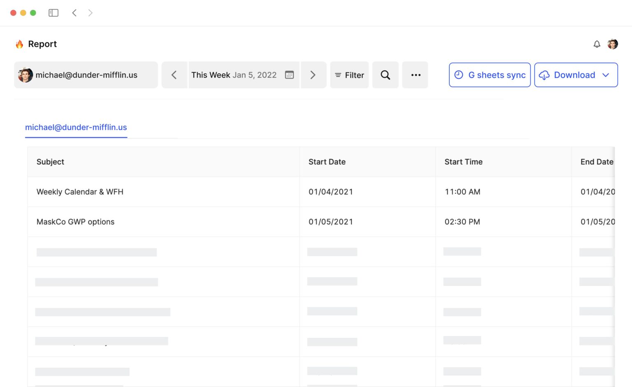Click the back navigation arrow
Screen dimensions: 632x387
[x=74, y=13]
